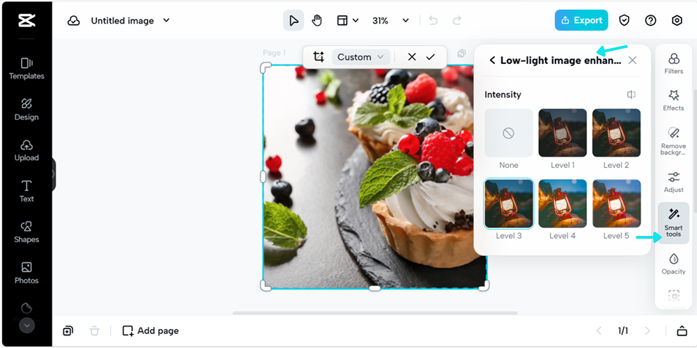Click the CapCut logo icon
The image size is (697, 348).
pos(26,20)
